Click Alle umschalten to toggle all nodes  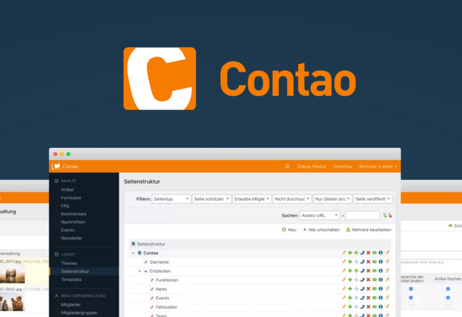(x=321, y=229)
